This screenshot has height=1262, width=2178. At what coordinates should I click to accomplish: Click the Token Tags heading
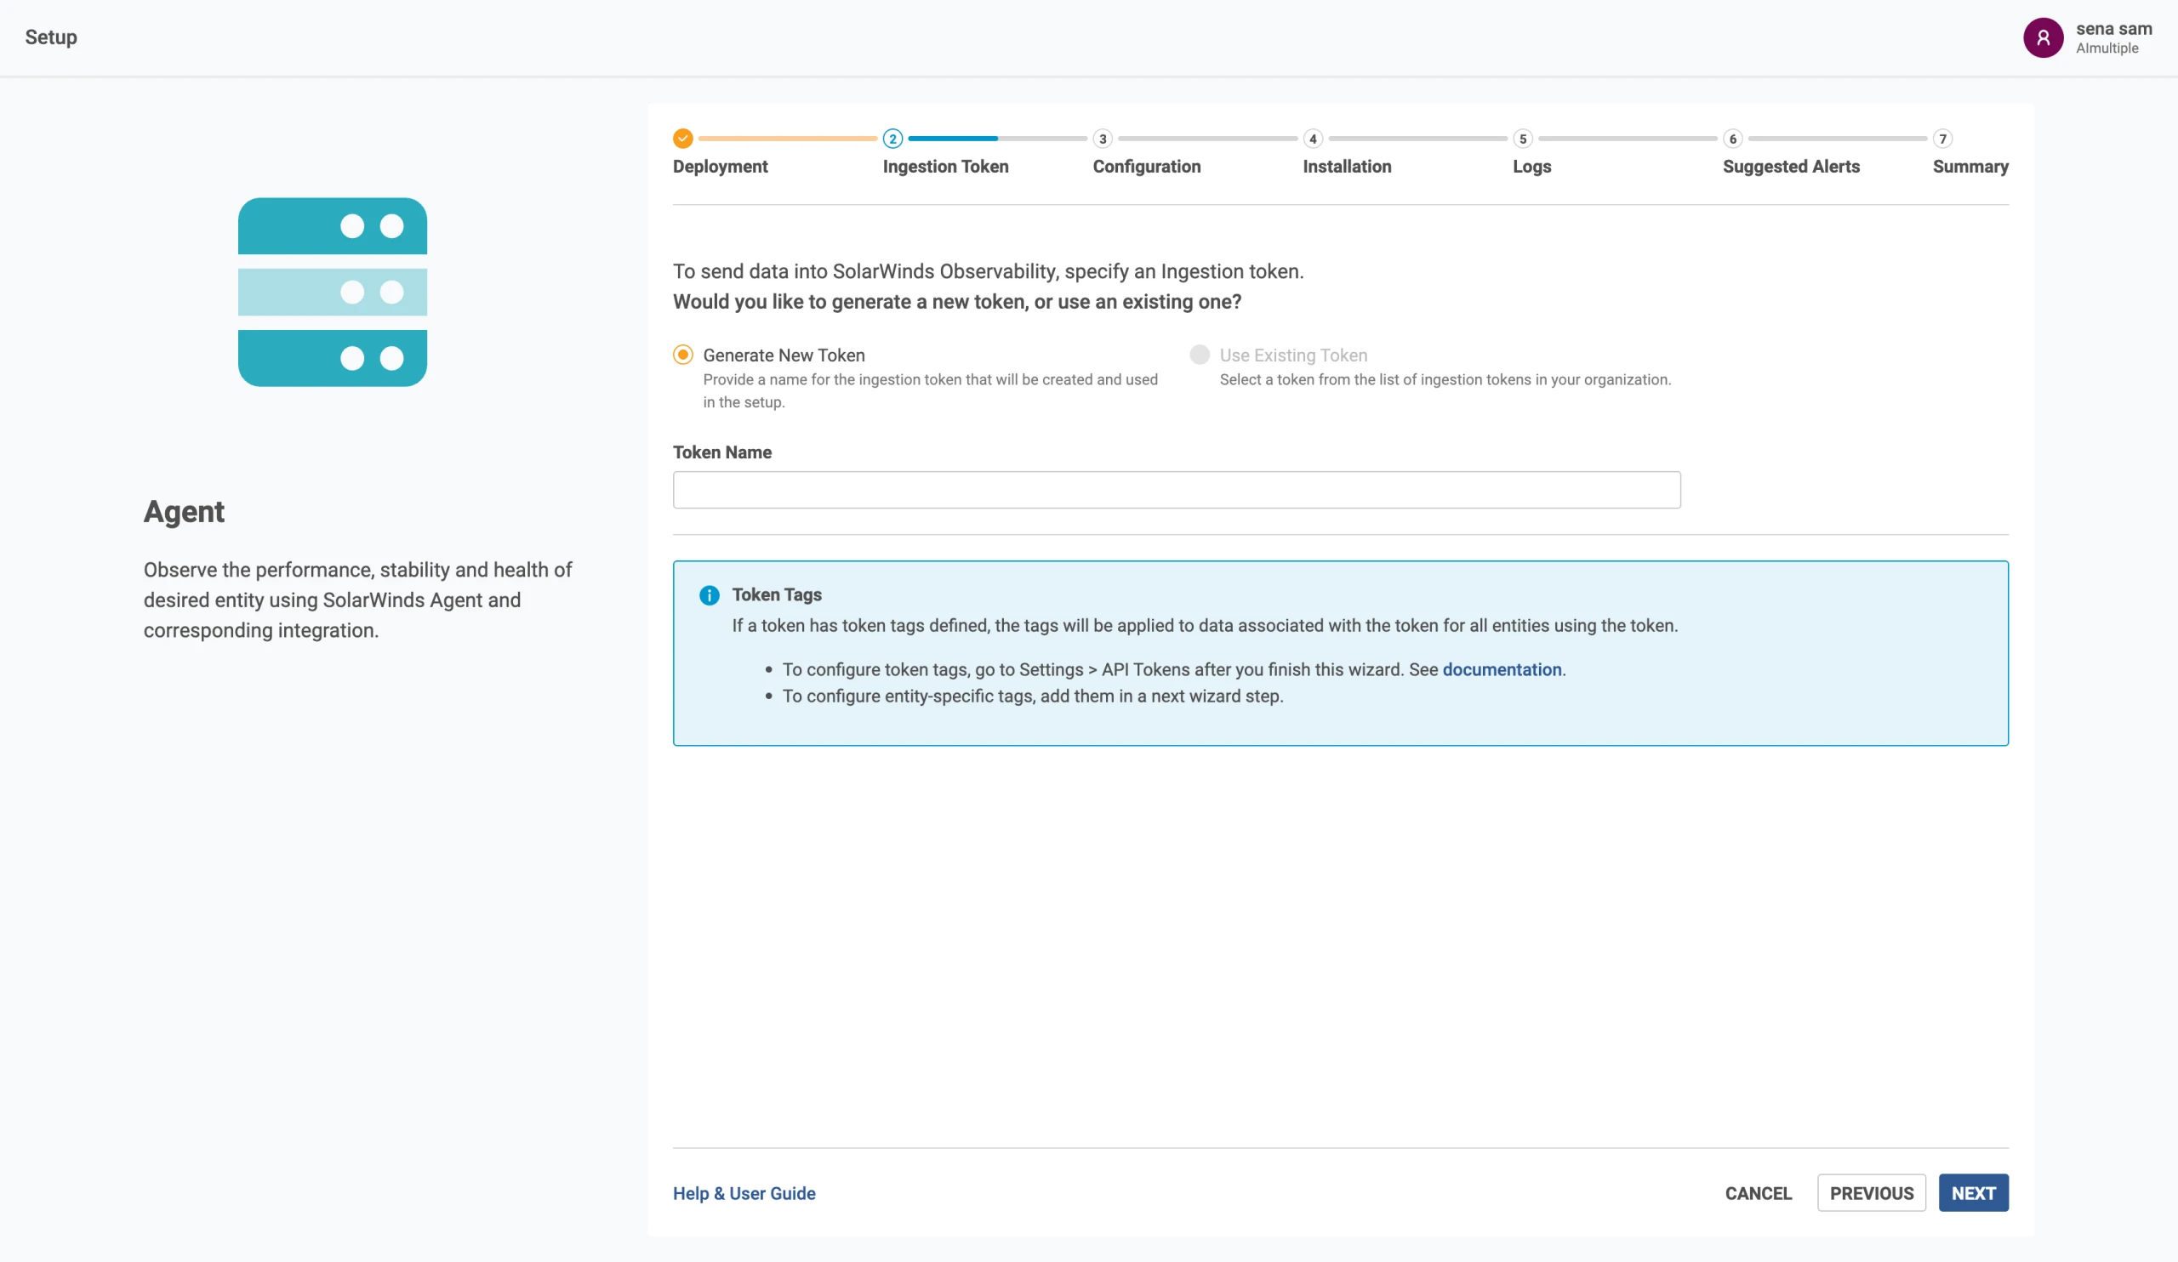tap(776, 594)
